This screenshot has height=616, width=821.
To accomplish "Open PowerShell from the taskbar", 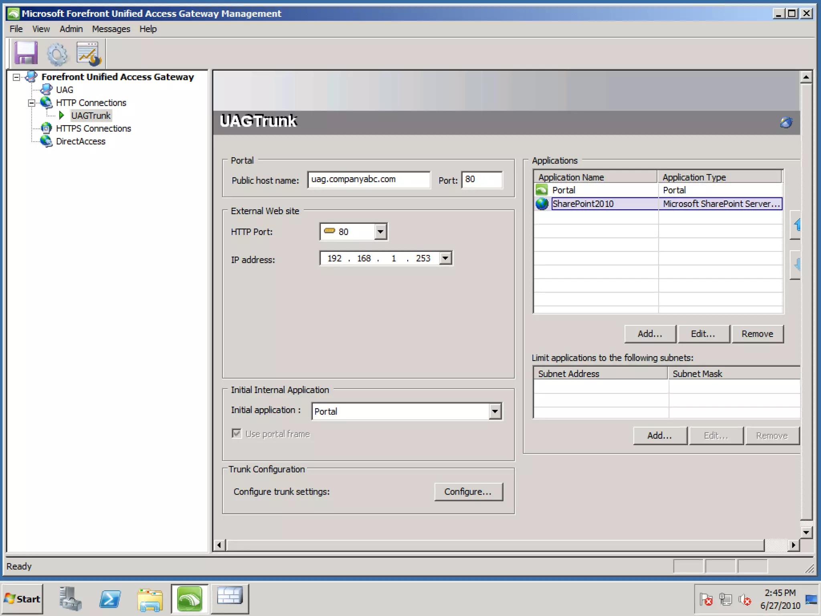I will click(x=110, y=599).
